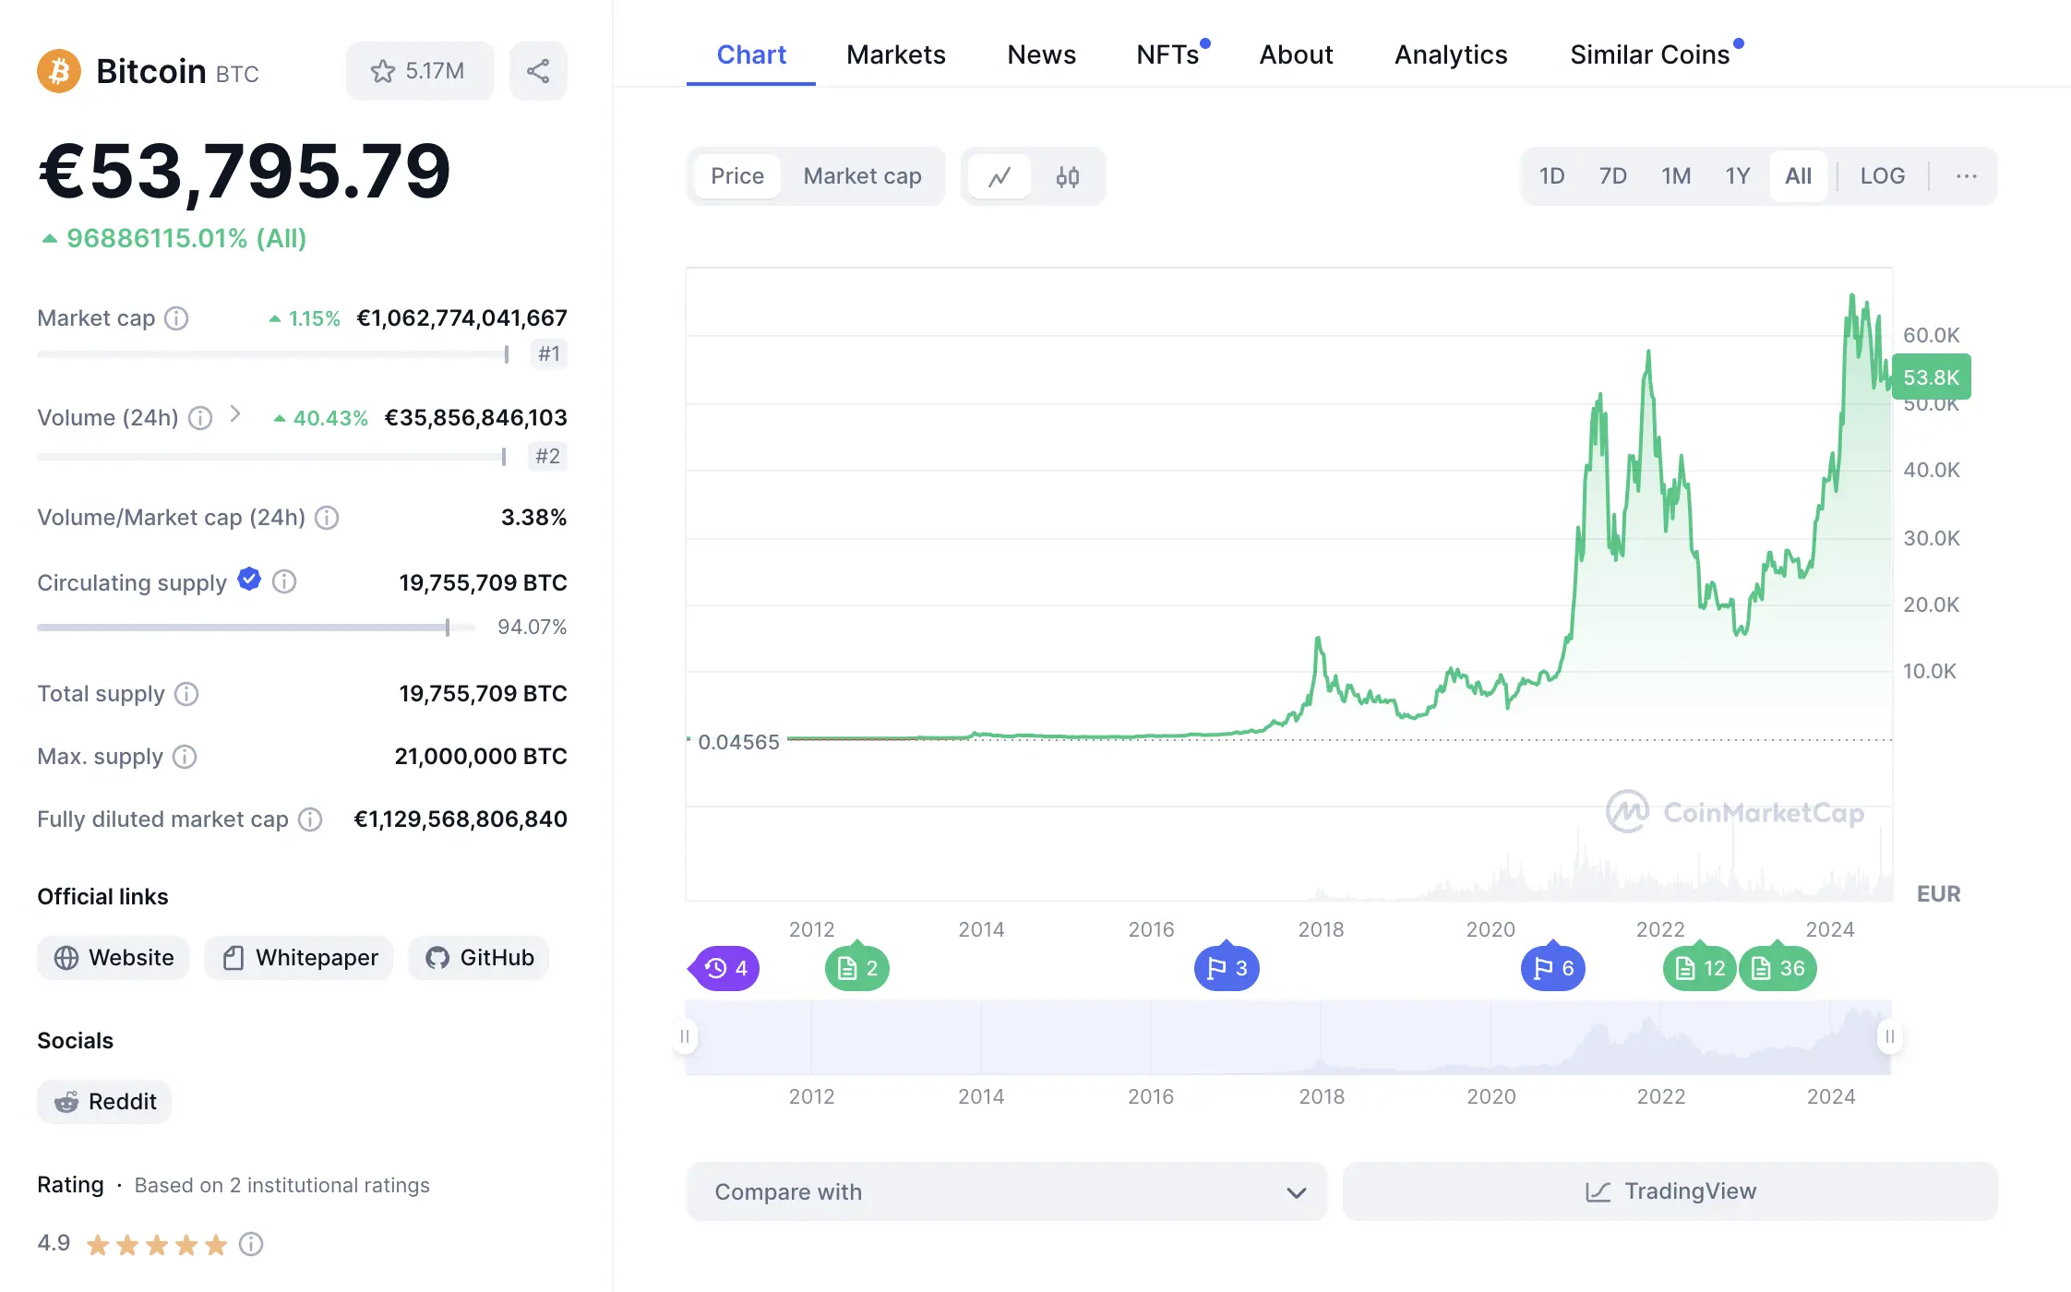This screenshot has width=2071, height=1292.
Task: Select the Price chart toggle
Action: tap(737, 176)
